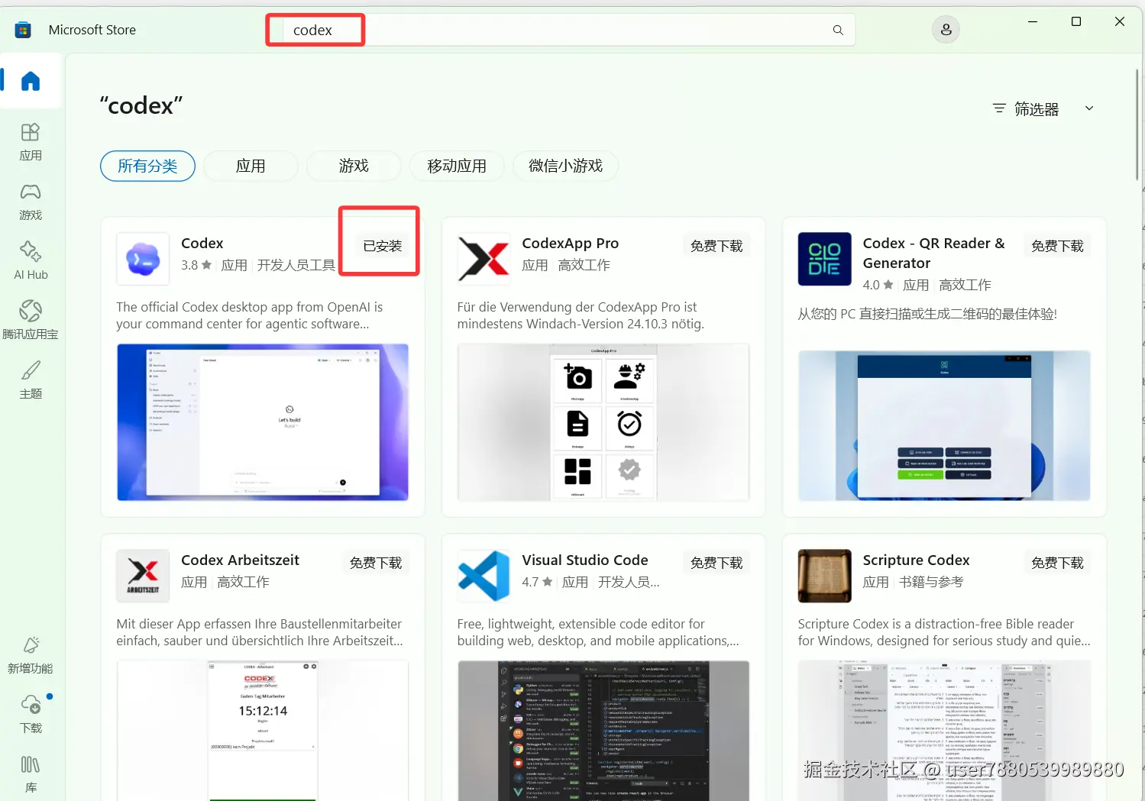Open the 游戏 section in the sidebar
This screenshot has height=801, width=1145.
click(31, 202)
